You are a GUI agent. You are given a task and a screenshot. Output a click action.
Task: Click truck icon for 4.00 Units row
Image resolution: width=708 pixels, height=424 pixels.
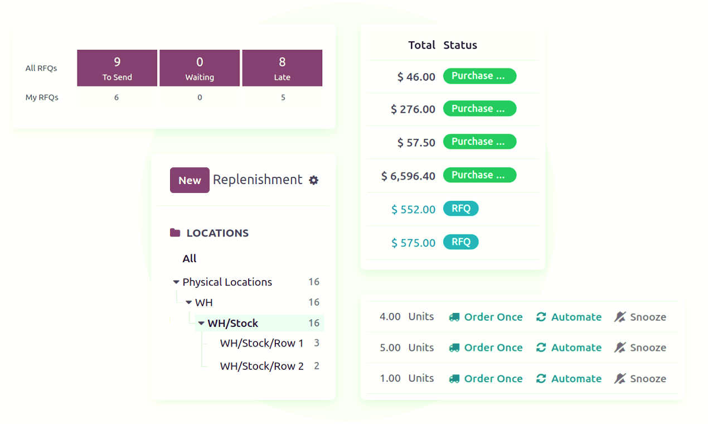point(454,317)
